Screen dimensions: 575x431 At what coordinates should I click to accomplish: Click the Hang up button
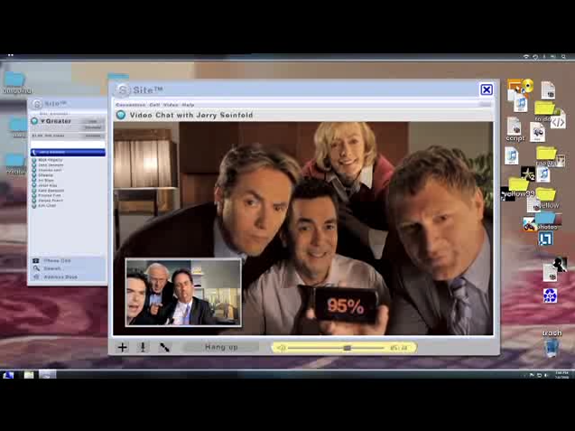point(221,347)
